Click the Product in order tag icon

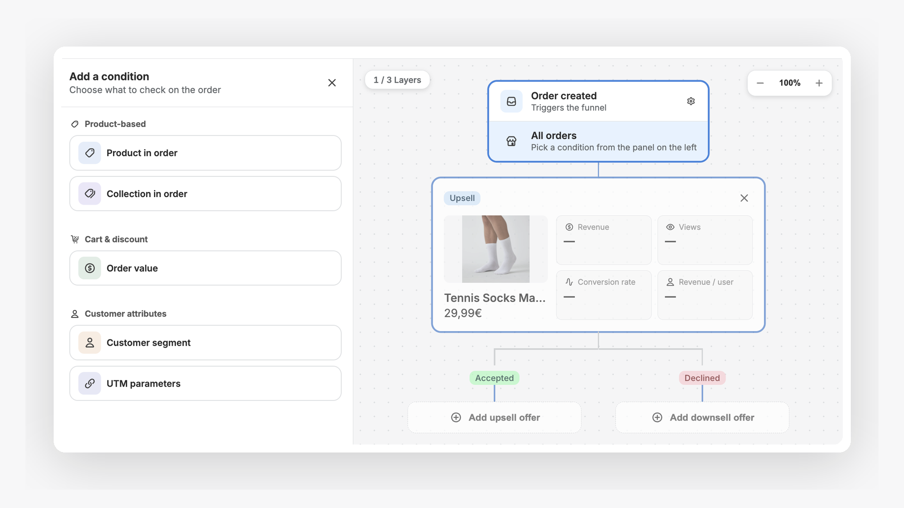[x=89, y=153]
